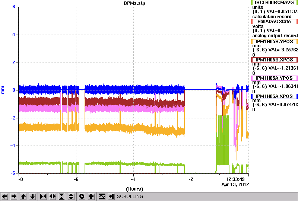Click the y-axis tick label 4
The height and width of the screenshot is (201, 298).
14,35
